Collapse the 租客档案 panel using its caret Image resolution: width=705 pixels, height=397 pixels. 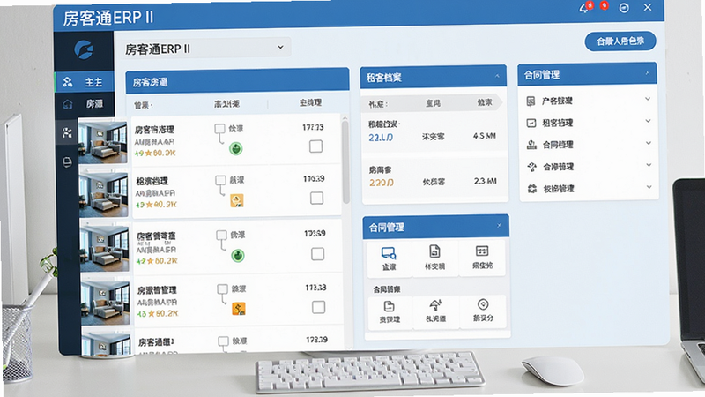tap(497, 76)
